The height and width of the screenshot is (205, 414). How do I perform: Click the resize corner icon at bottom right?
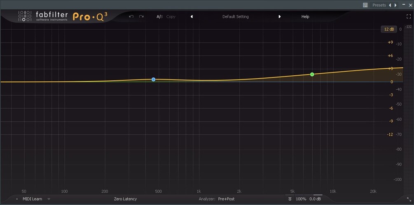pyautogui.click(x=409, y=199)
